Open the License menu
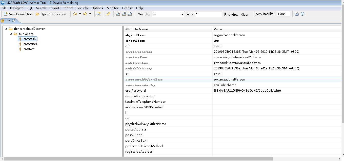The image size is (344, 161). tap(127, 8)
